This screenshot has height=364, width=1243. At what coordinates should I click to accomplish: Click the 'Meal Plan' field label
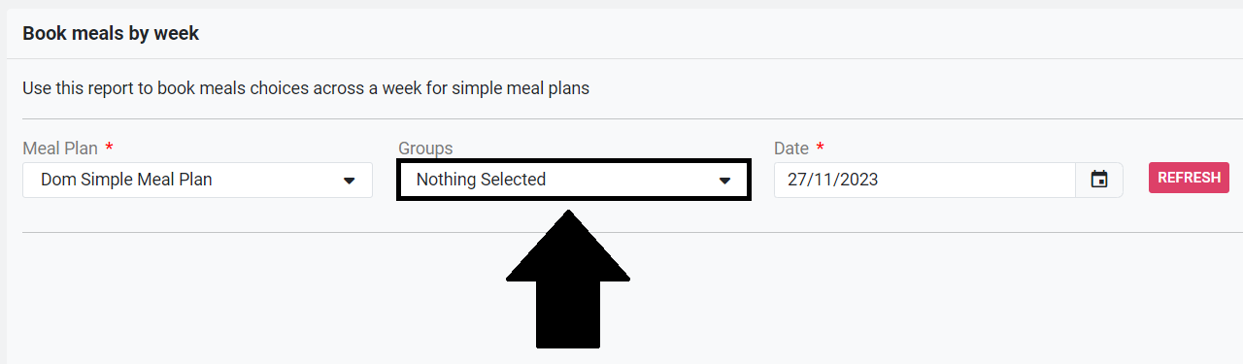60,149
